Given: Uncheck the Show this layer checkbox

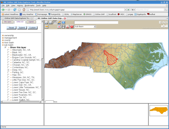Looking at the screenshot, I should pos(6,47).
